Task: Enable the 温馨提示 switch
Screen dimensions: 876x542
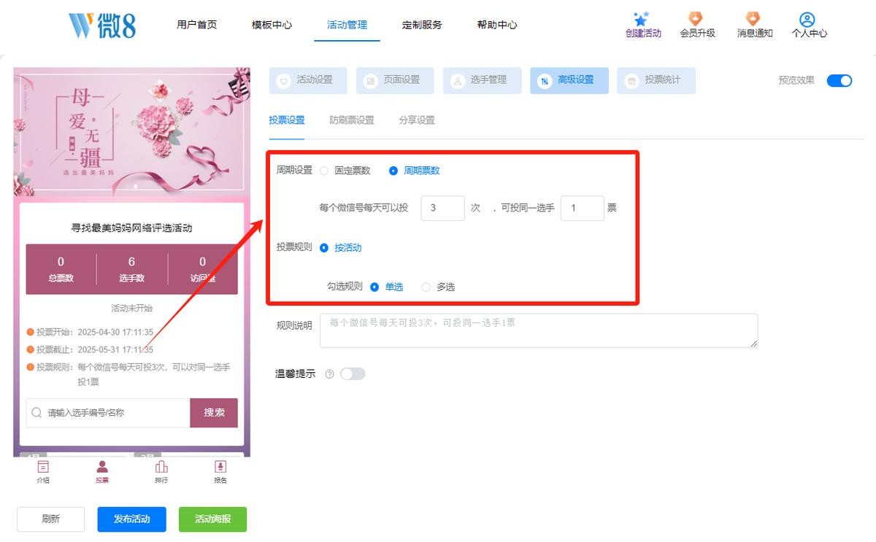Action: [353, 374]
